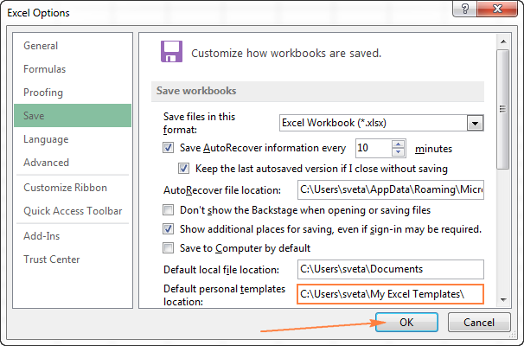Image resolution: width=524 pixels, height=346 pixels.
Task: Toggle Show additional places for saving
Action: pos(168,229)
